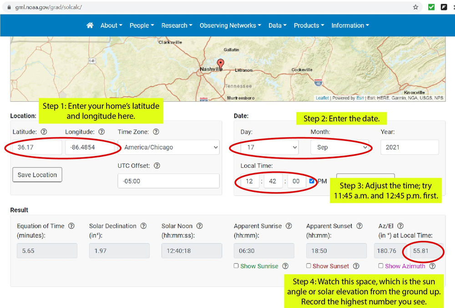Click the Latitude input field

tap(37, 147)
